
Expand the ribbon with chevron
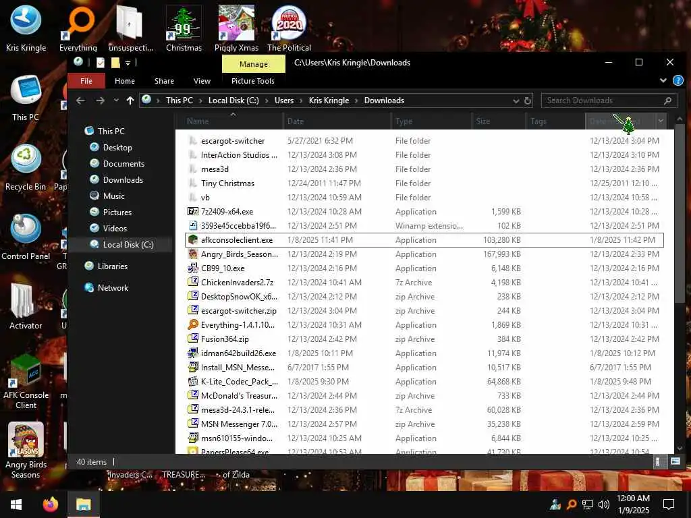[663, 81]
